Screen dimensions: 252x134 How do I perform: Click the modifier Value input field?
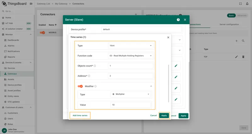coord(131,105)
